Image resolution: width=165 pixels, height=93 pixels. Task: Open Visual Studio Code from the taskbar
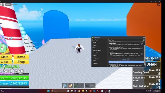coord(94,91)
